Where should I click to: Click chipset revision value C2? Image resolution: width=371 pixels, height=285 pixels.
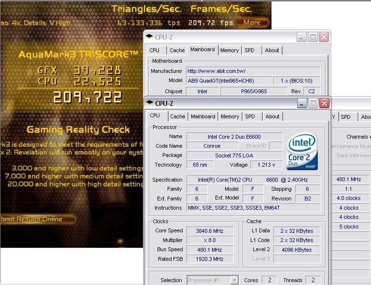pos(312,91)
